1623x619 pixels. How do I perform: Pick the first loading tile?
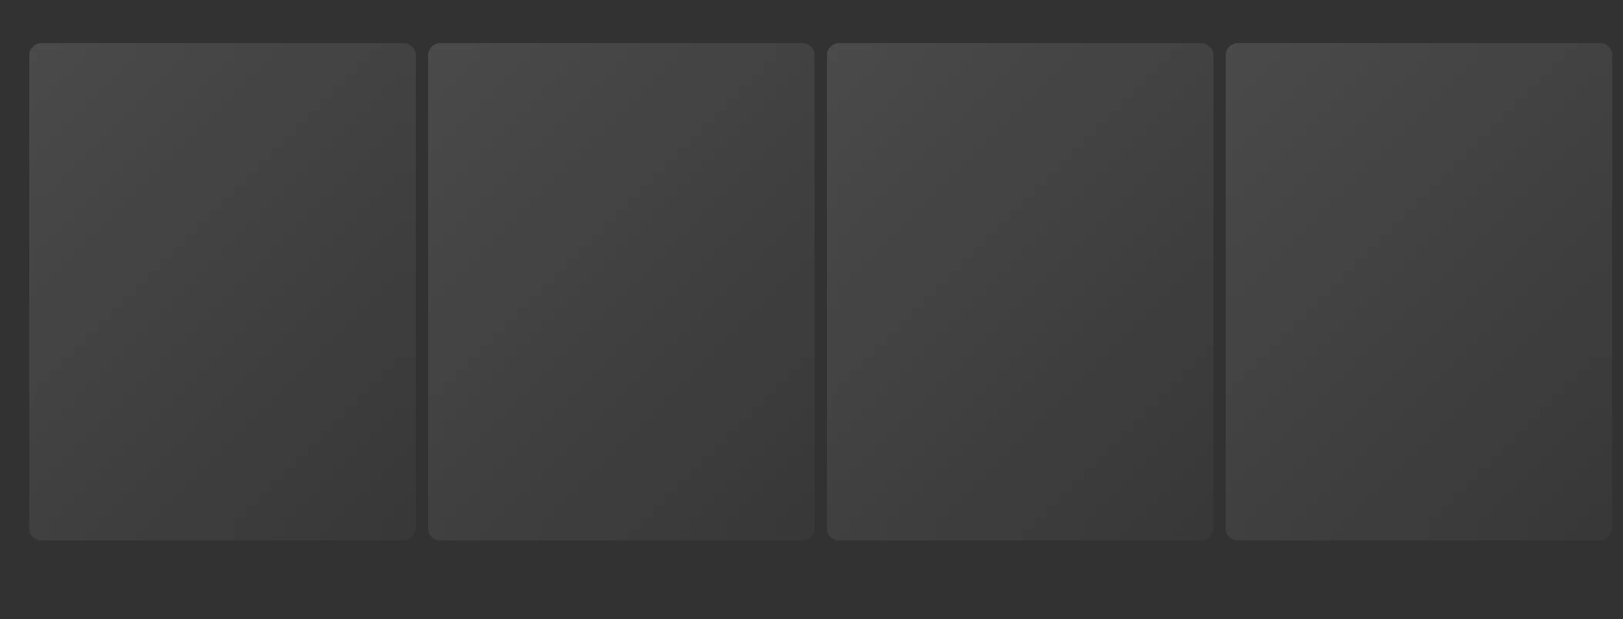point(223,292)
